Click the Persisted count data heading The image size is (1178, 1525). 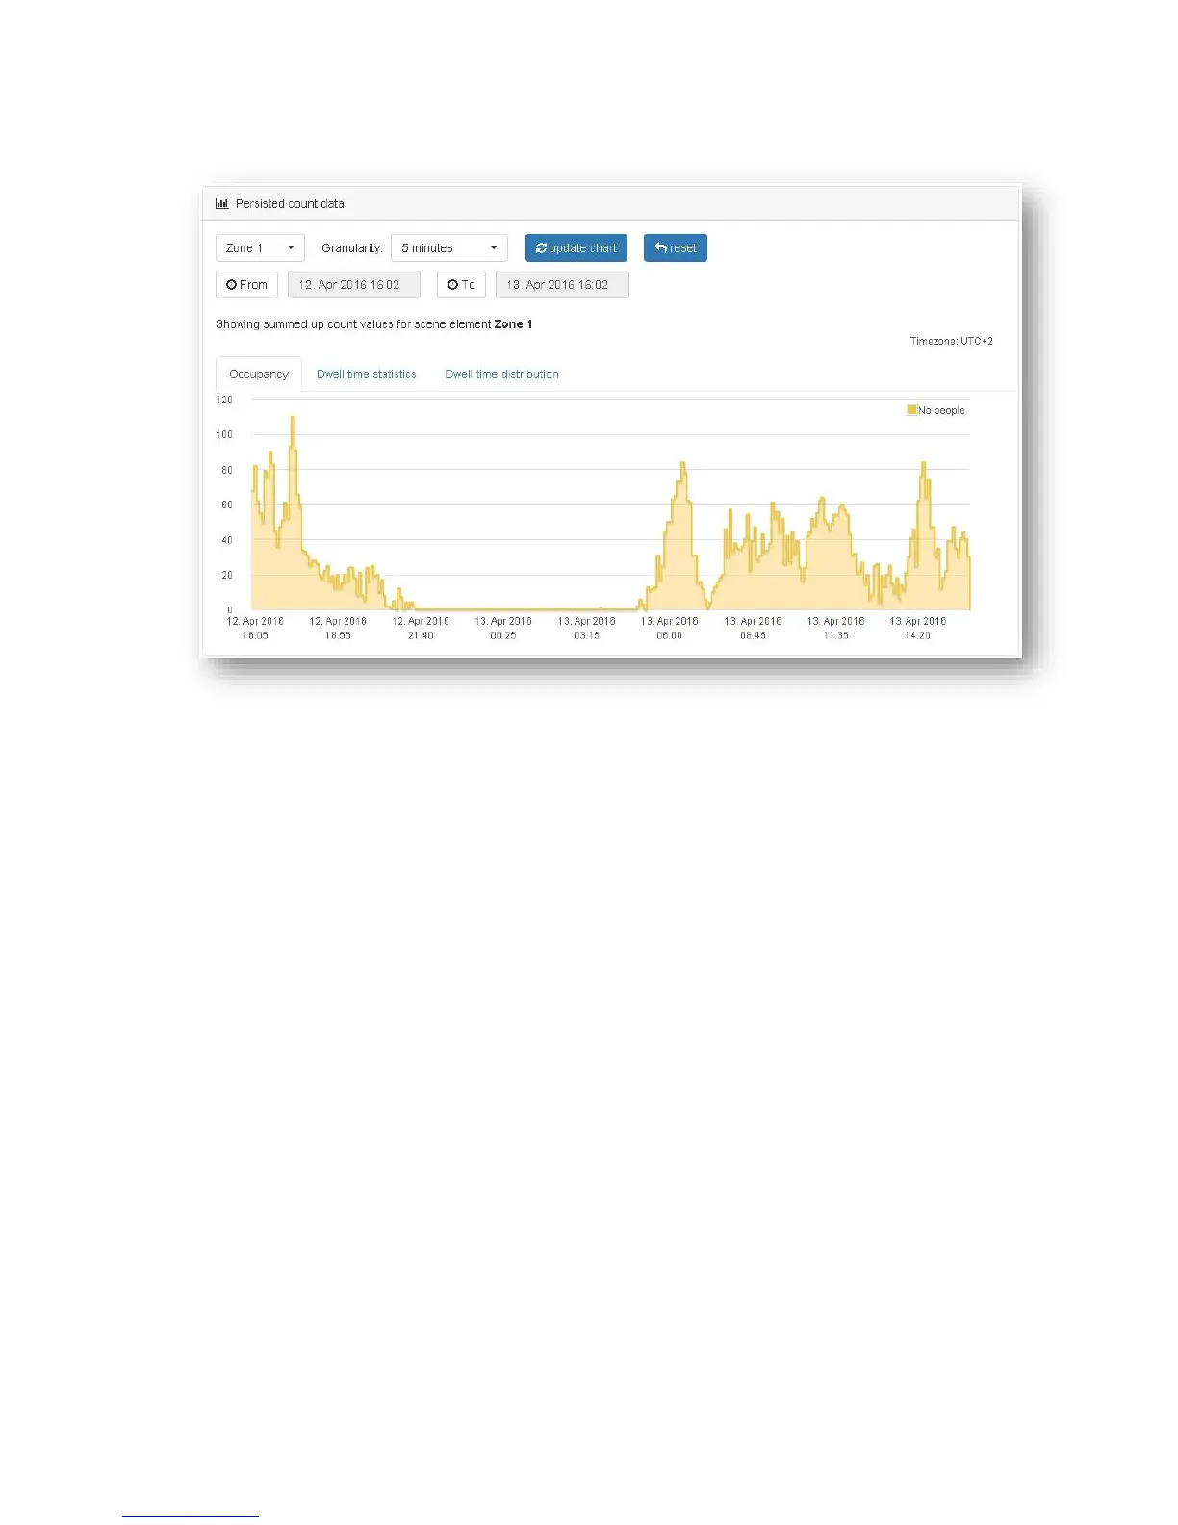click(x=290, y=204)
